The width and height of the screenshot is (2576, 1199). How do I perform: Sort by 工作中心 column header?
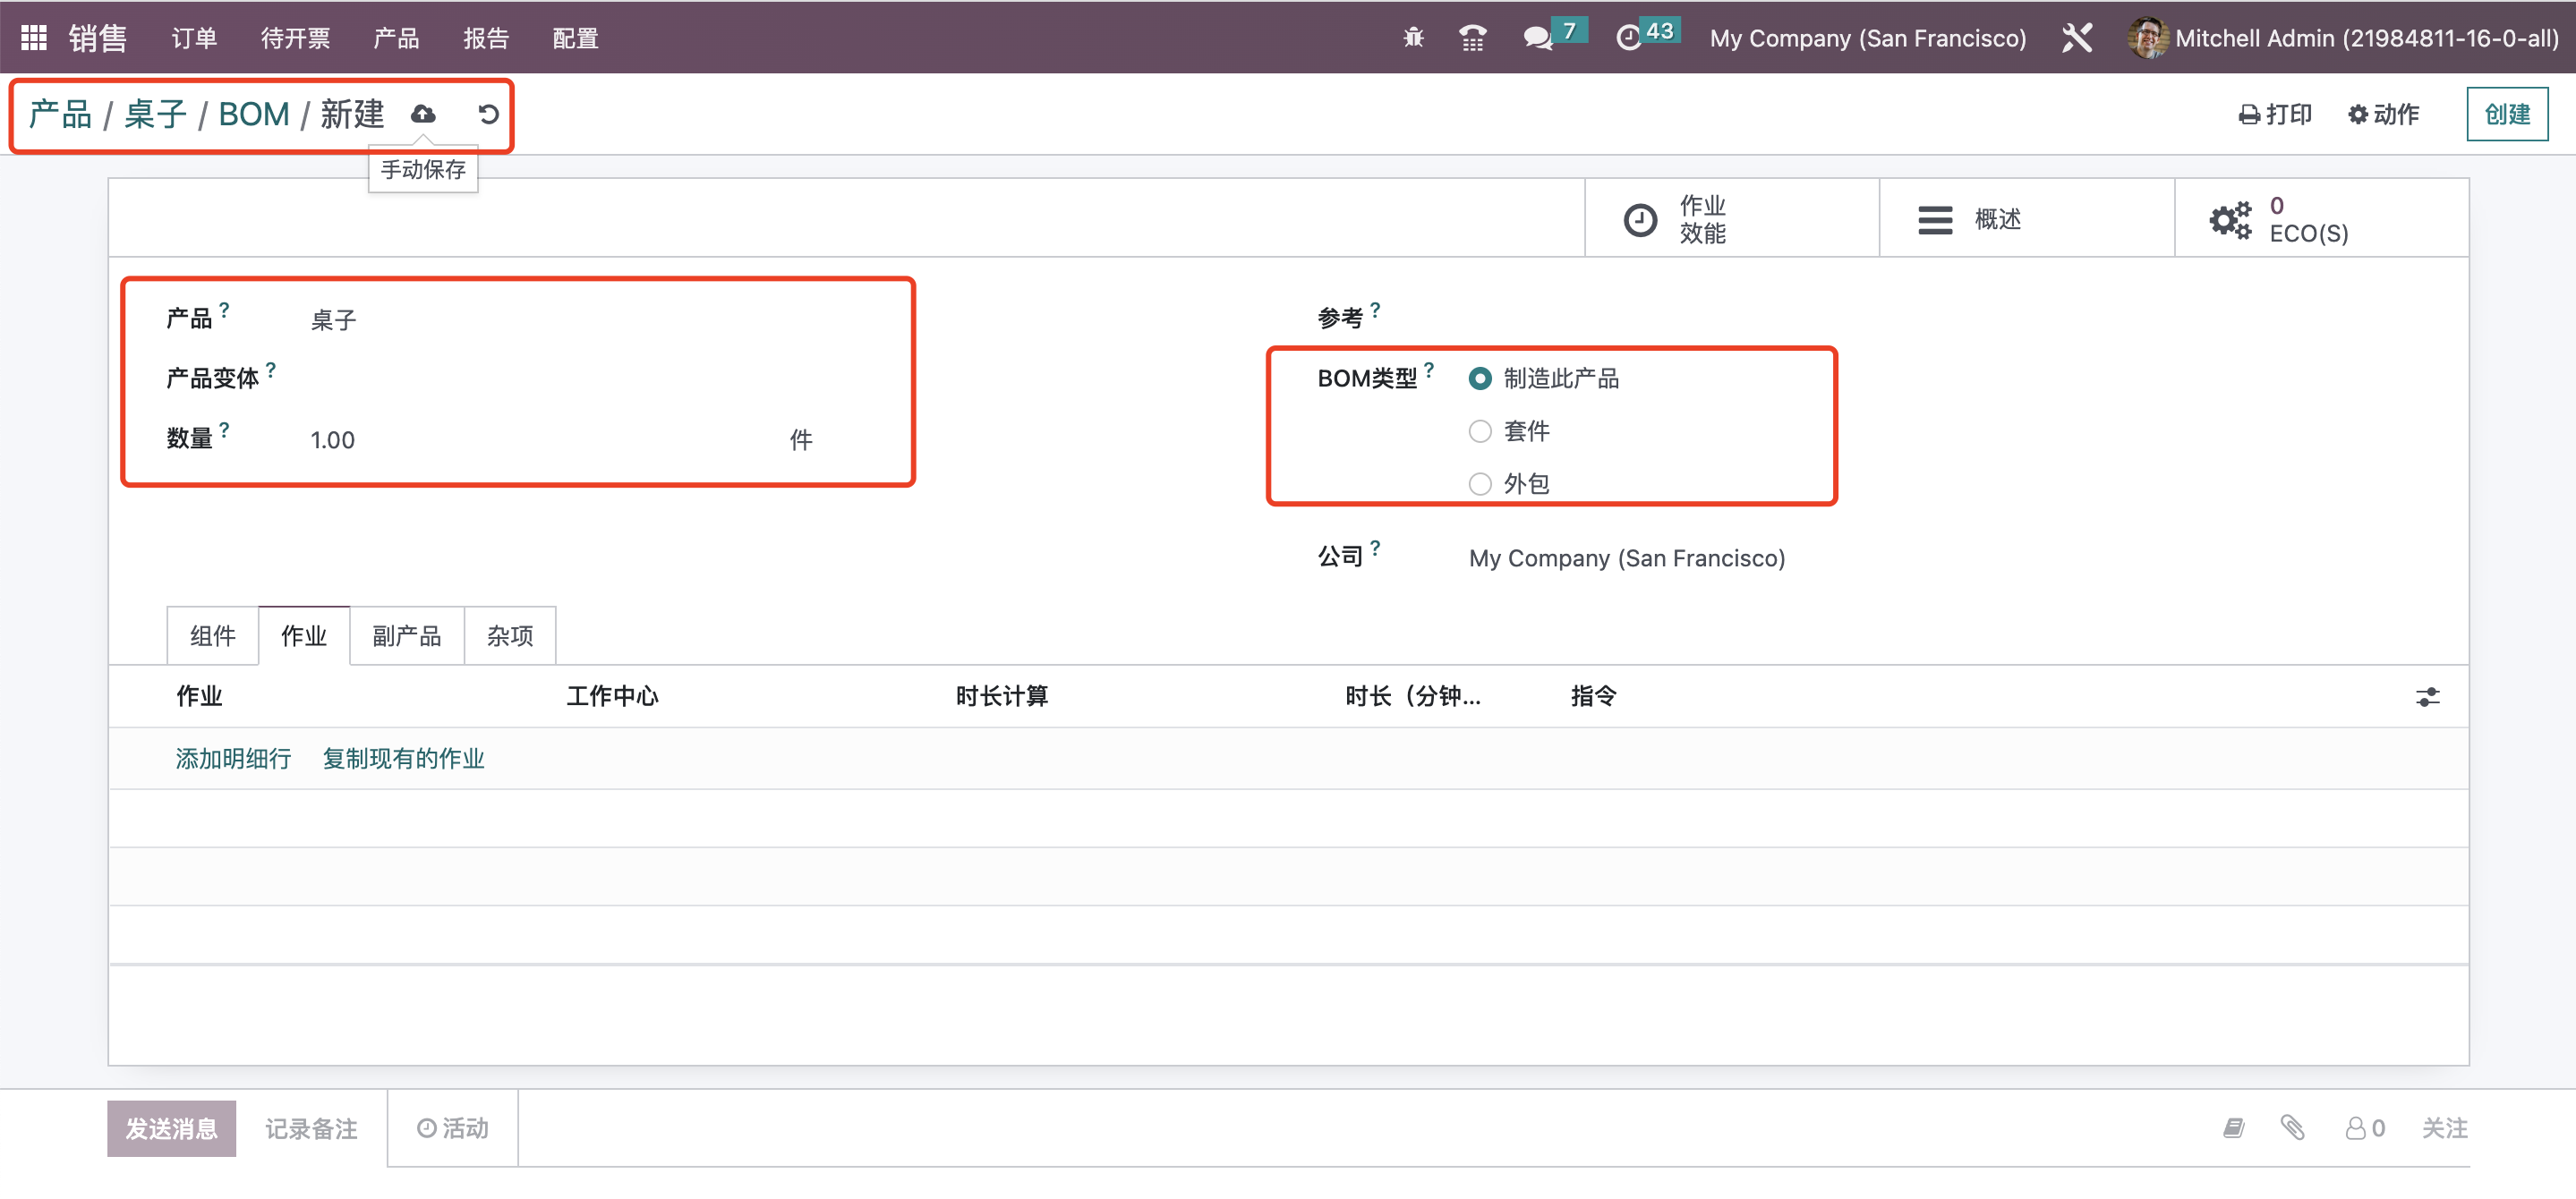pos(613,697)
